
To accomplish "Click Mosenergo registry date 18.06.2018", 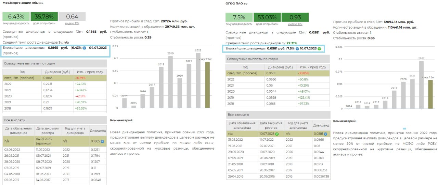I will click(x=44, y=174).
